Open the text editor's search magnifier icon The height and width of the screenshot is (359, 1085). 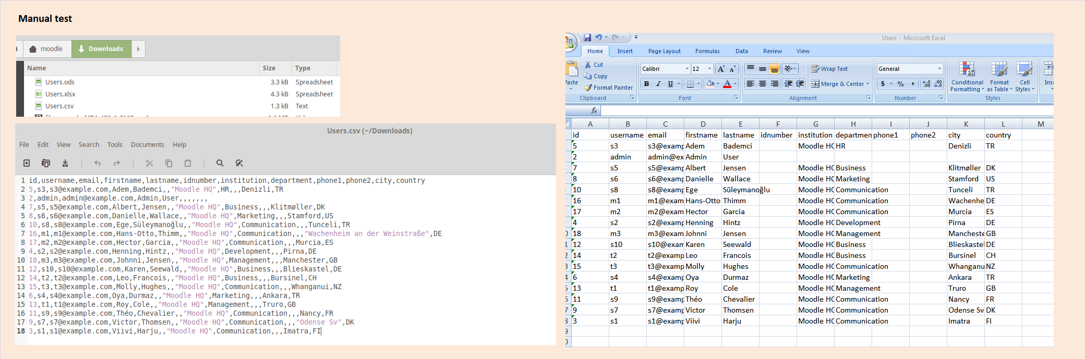[220, 163]
